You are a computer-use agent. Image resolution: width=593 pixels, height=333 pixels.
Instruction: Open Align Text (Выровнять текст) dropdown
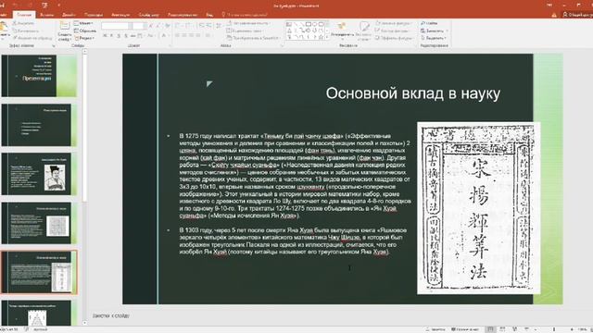point(245,31)
